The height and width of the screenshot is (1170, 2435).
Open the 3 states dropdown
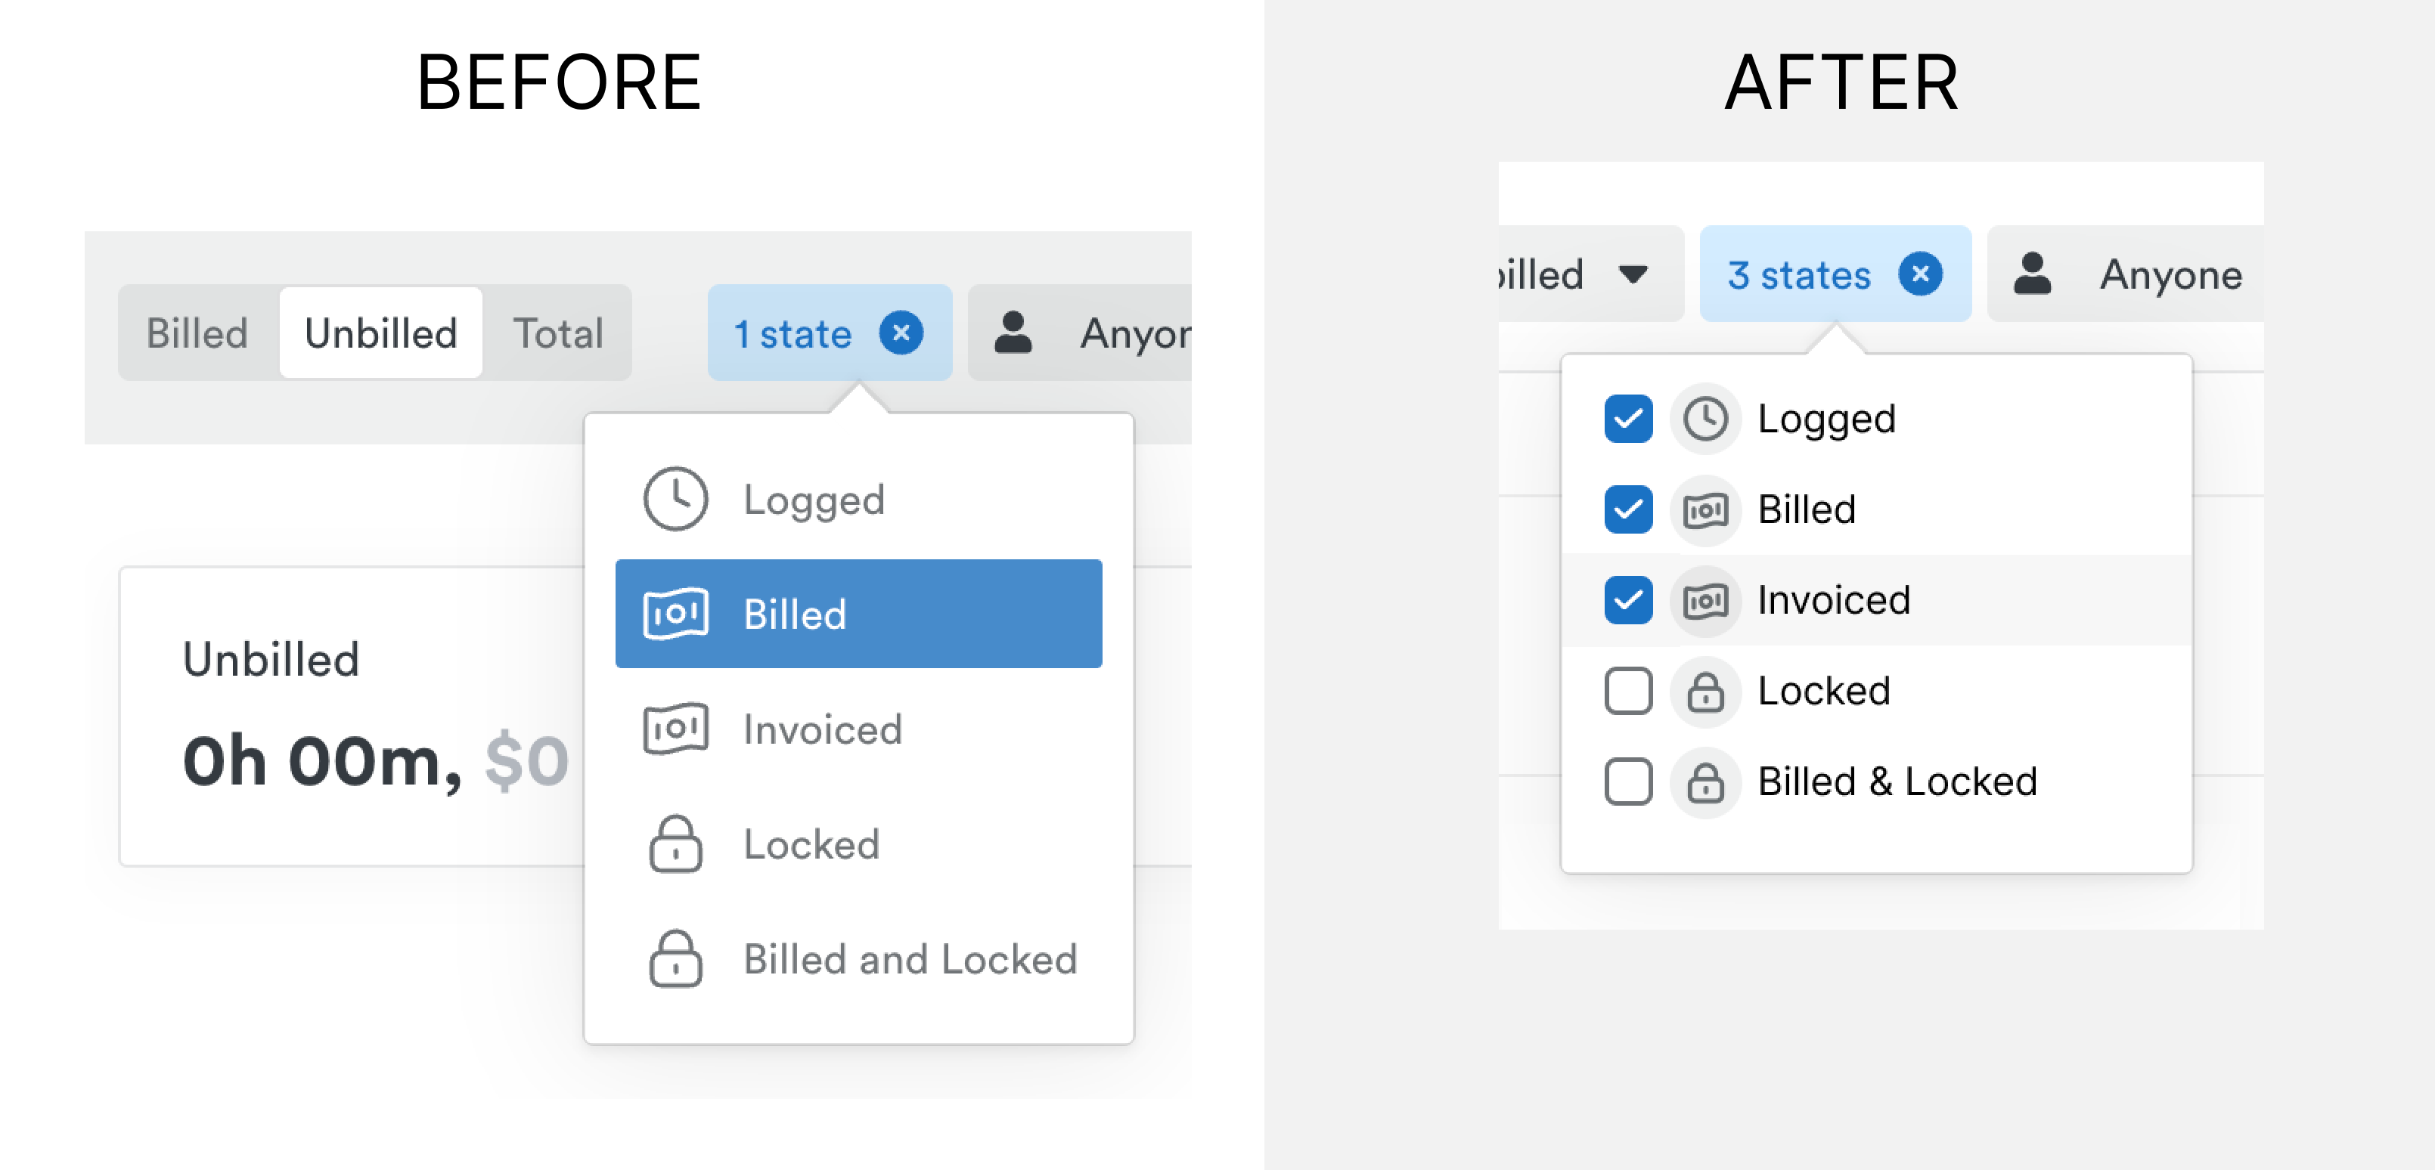(x=1798, y=275)
